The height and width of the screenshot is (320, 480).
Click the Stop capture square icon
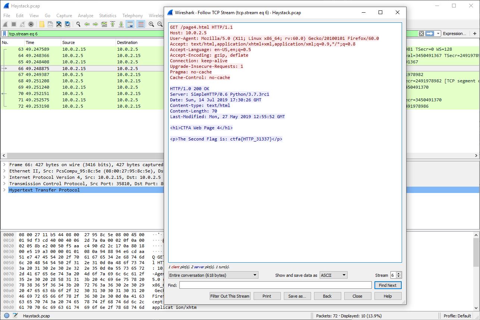click(x=13, y=24)
